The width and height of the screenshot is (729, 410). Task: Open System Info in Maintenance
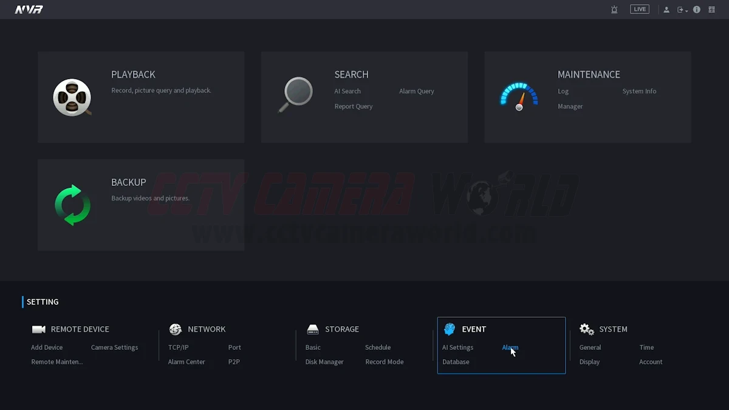pyautogui.click(x=639, y=91)
